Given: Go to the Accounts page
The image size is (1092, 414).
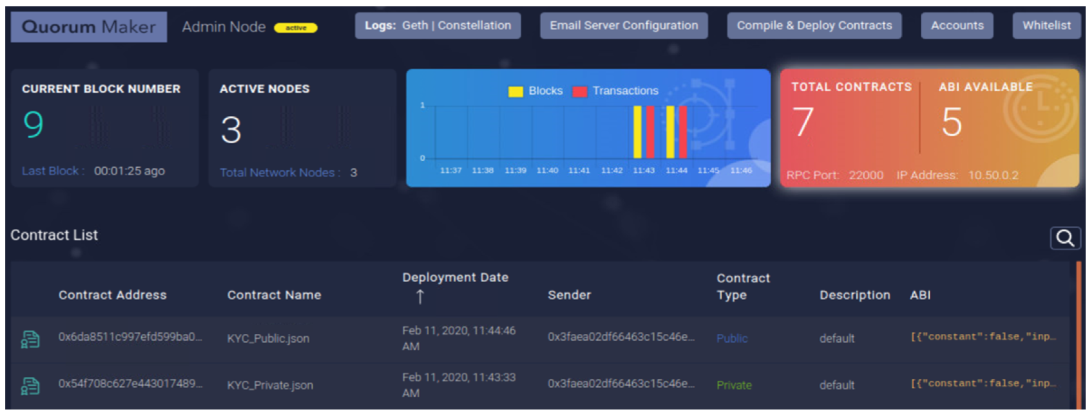Looking at the screenshot, I should (957, 26).
